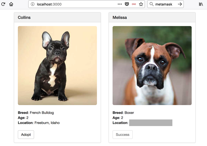Submit the metamask search with the arrow
This screenshot has height=146, width=207.
[x=180, y=4]
